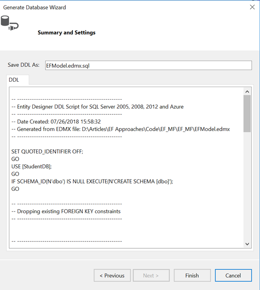Click into the Save DDL As filename field

coord(148,66)
